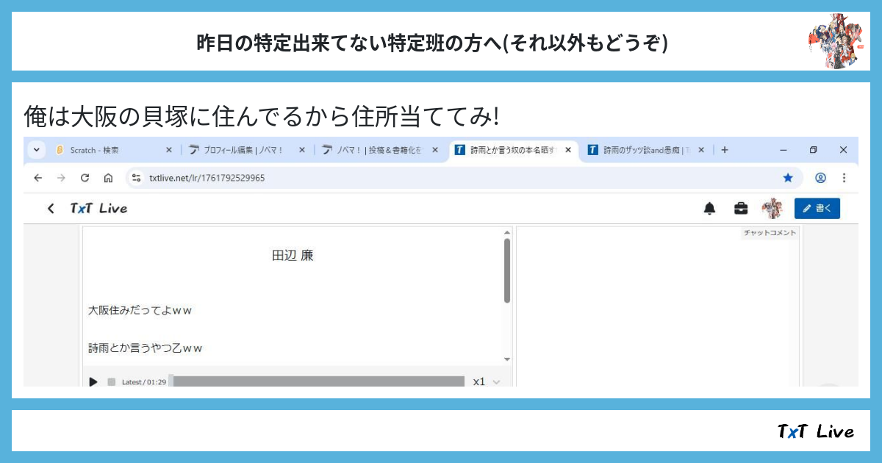Open the briefcase icon in the header
This screenshot has height=463, width=882.
[741, 209]
